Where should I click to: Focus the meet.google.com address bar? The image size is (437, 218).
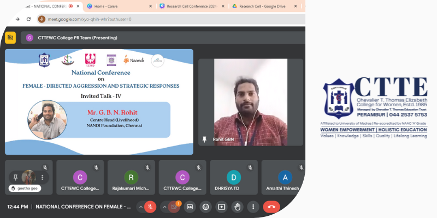tap(171, 19)
